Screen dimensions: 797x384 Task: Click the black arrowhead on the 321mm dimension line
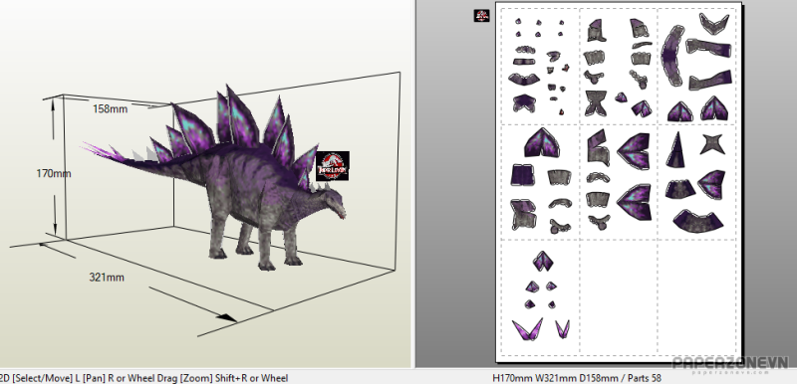click(226, 317)
